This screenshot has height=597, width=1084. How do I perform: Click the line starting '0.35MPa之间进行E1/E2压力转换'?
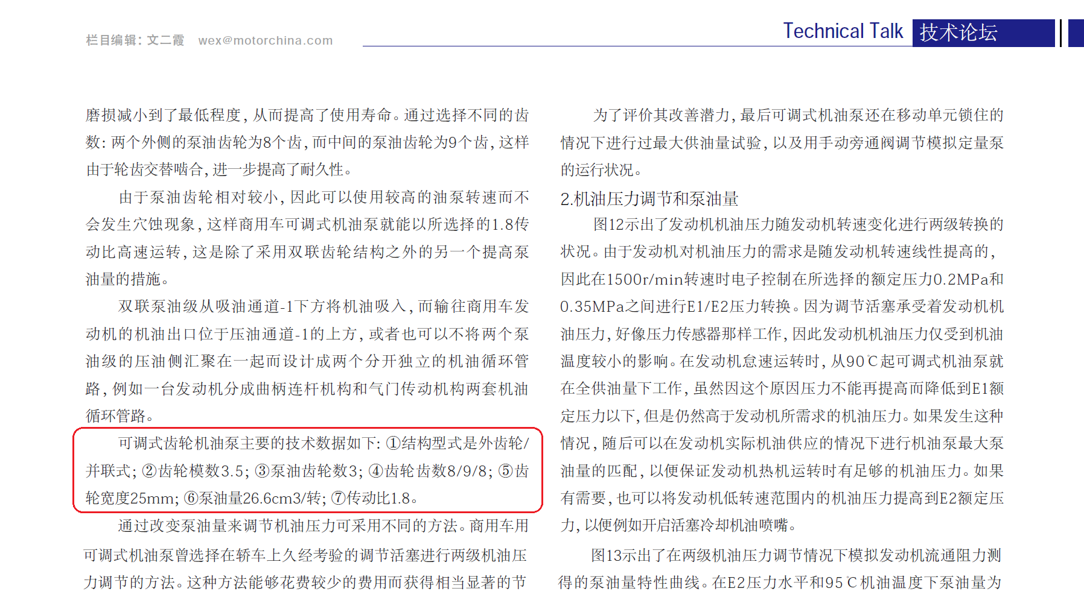[x=782, y=306]
